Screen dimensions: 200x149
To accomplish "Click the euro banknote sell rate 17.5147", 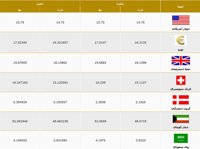I will click(x=100, y=43).
